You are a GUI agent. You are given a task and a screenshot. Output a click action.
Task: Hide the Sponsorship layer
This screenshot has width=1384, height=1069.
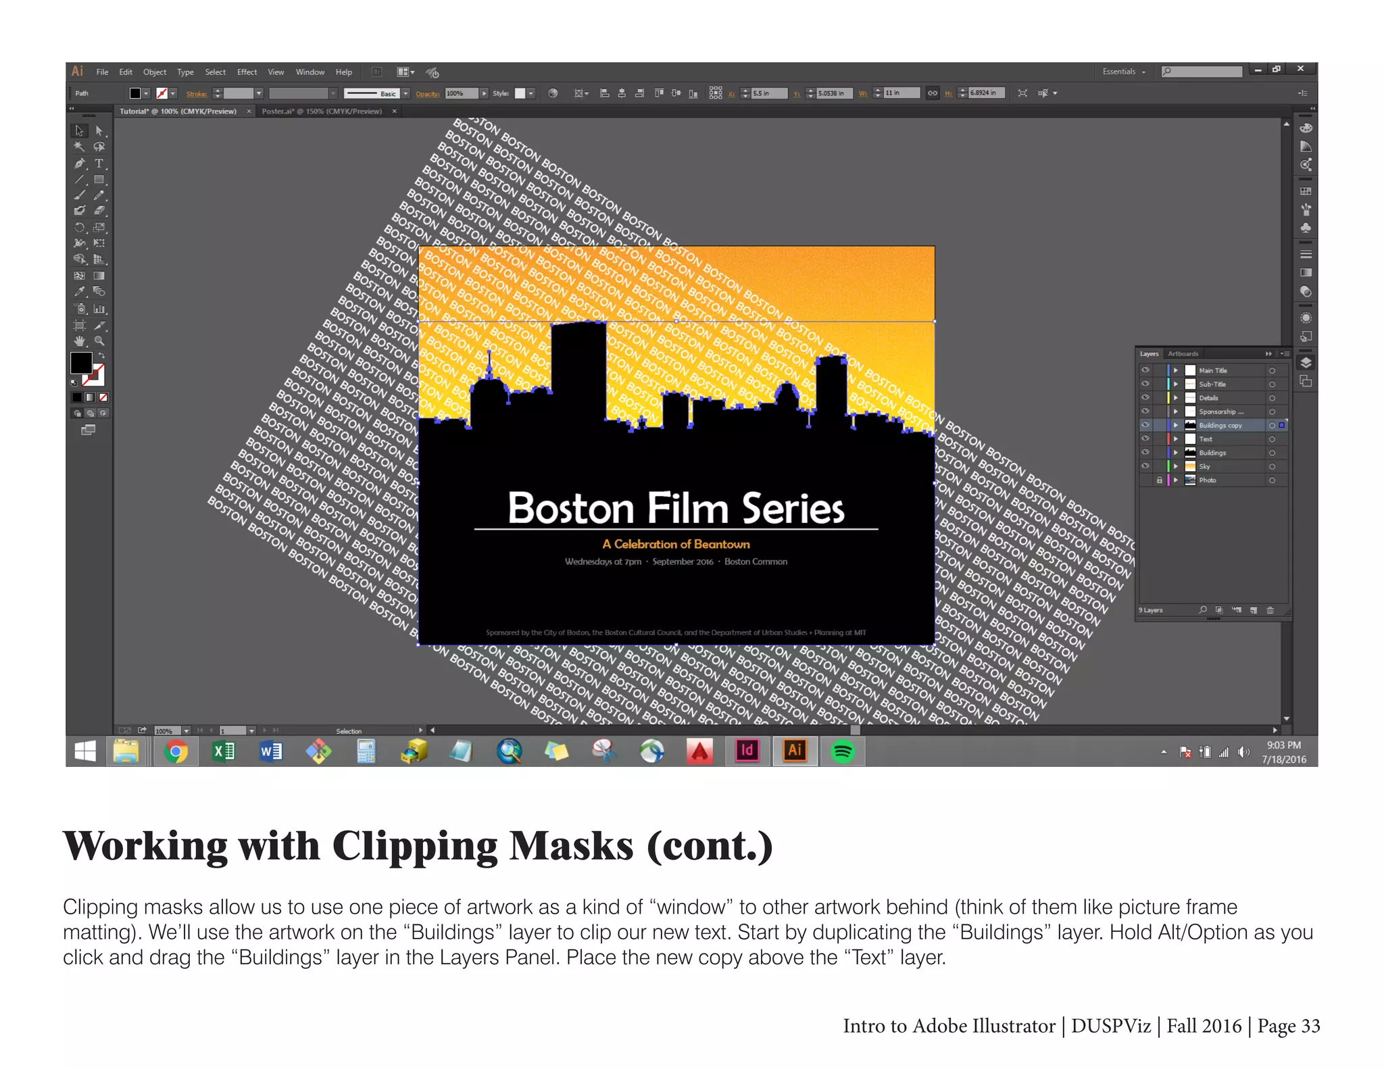click(x=1145, y=412)
